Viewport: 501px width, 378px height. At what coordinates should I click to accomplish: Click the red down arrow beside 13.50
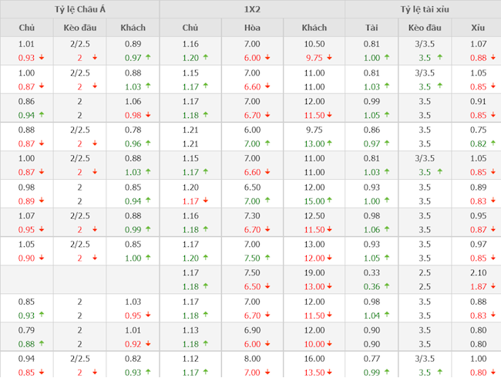(x=330, y=373)
